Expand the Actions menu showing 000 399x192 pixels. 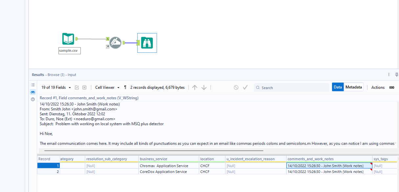coord(382,87)
